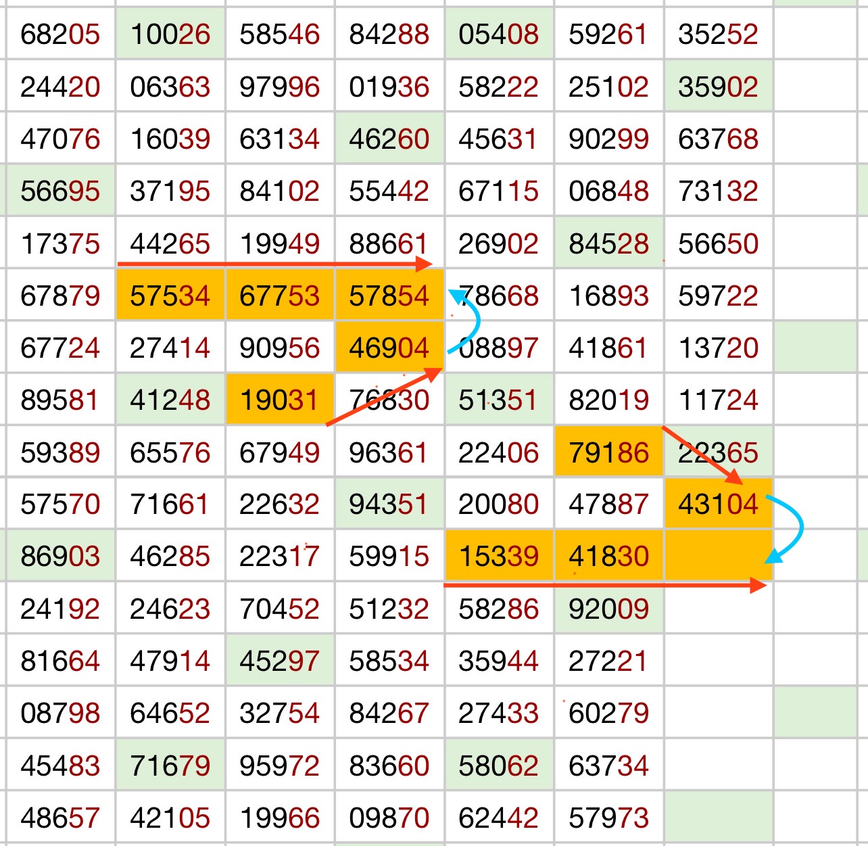
Task: Select the cell containing 68205
Action: (x=60, y=34)
